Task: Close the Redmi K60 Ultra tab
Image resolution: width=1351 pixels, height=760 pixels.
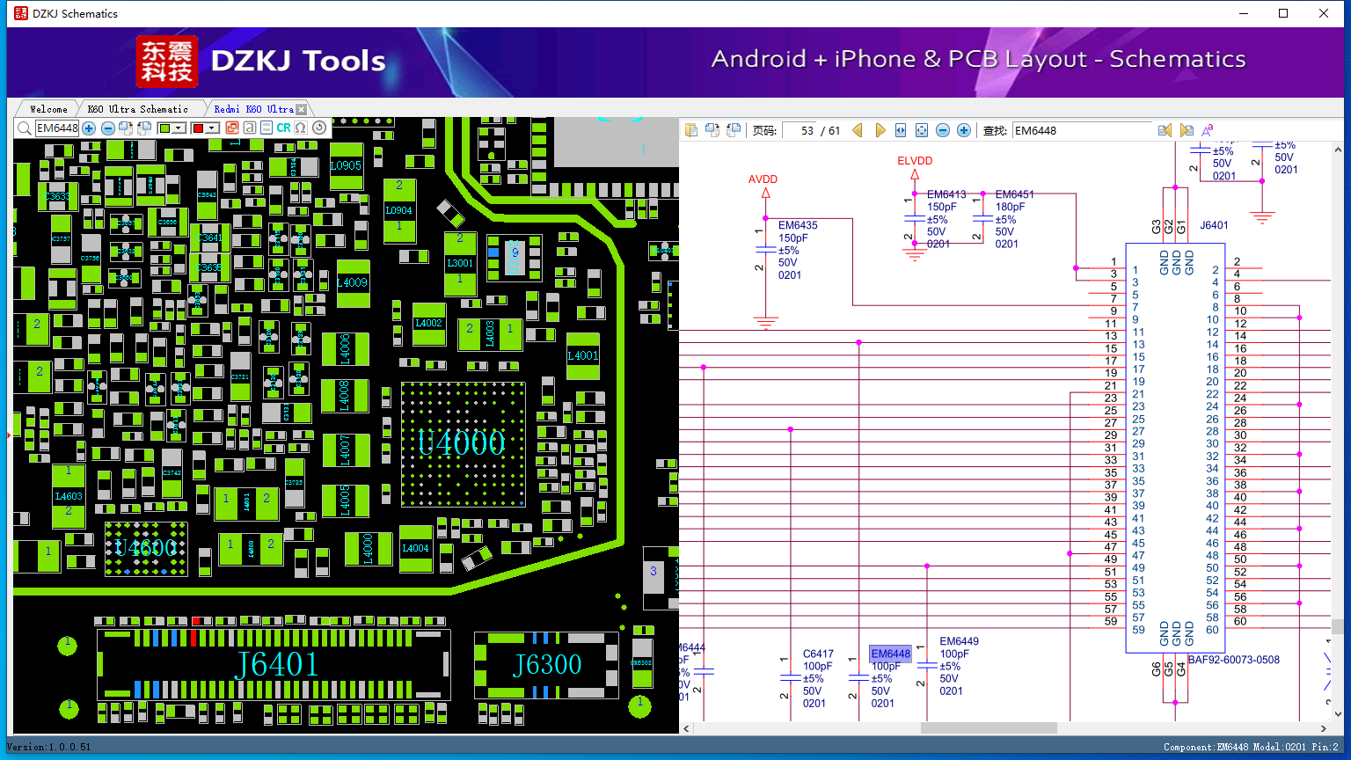Action: (301, 109)
